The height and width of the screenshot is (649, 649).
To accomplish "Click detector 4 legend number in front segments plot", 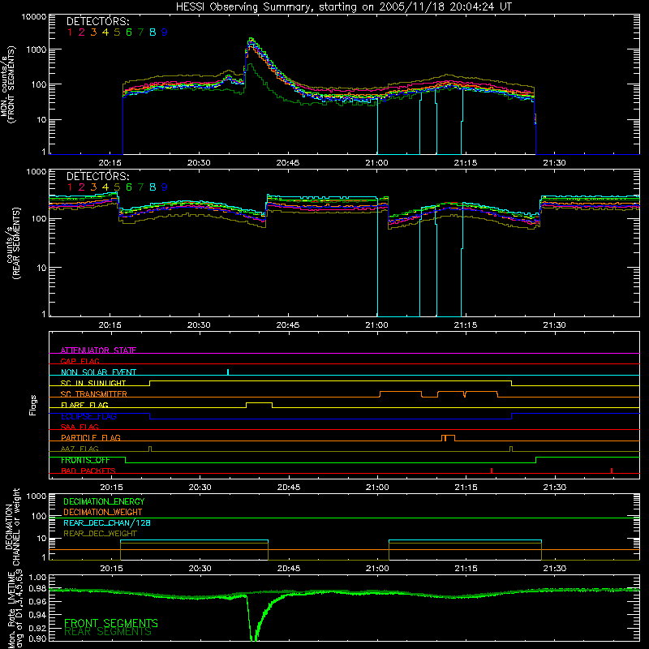I will tap(105, 32).
